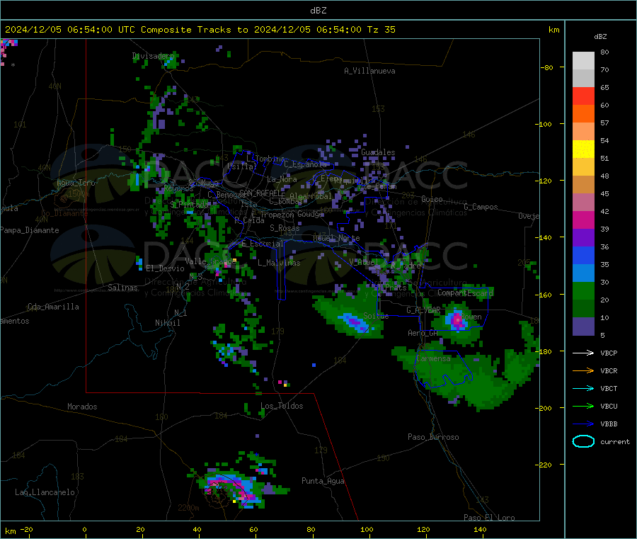Click the 'Guadales' place label
The width and height of the screenshot is (637, 539).
(378, 152)
